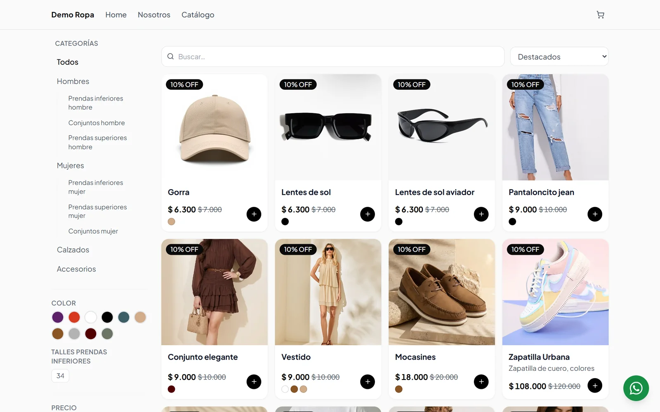Select the Mujeres category
Image resolution: width=660 pixels, height=412 pixels.
coord(71,166)
